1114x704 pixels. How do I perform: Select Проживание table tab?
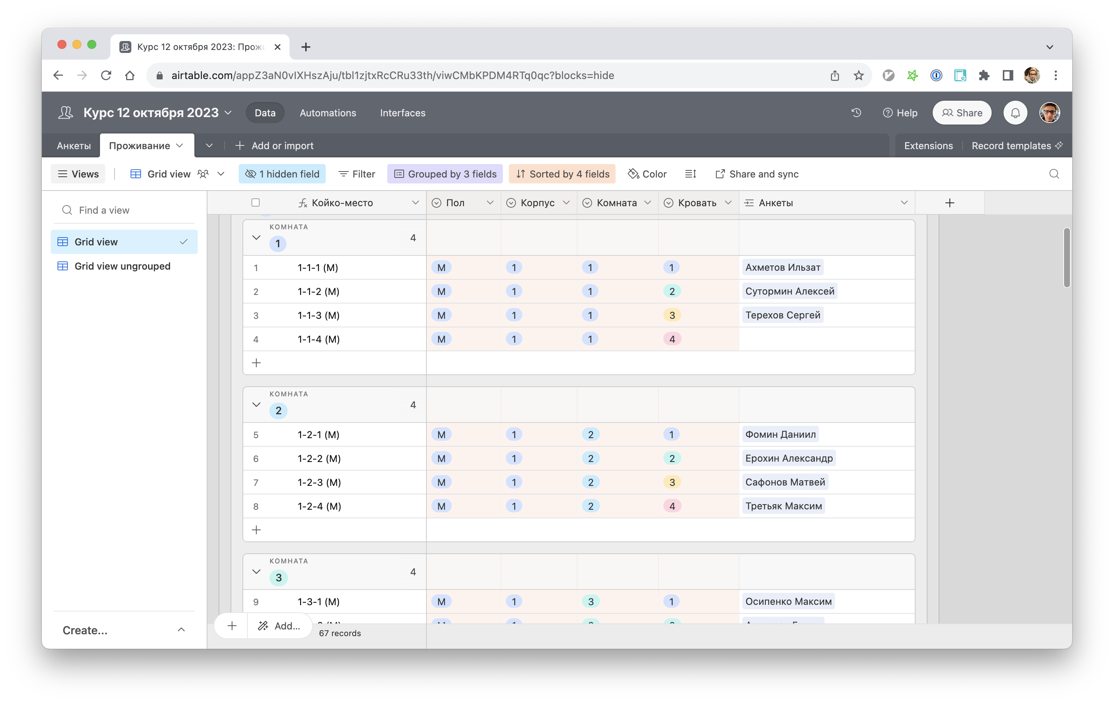[147, 145]
